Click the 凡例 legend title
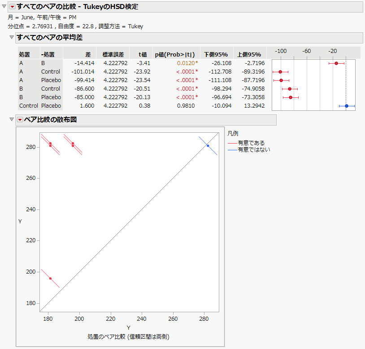The width and height of the screenshot is (365, 349). tap(233, 134)
